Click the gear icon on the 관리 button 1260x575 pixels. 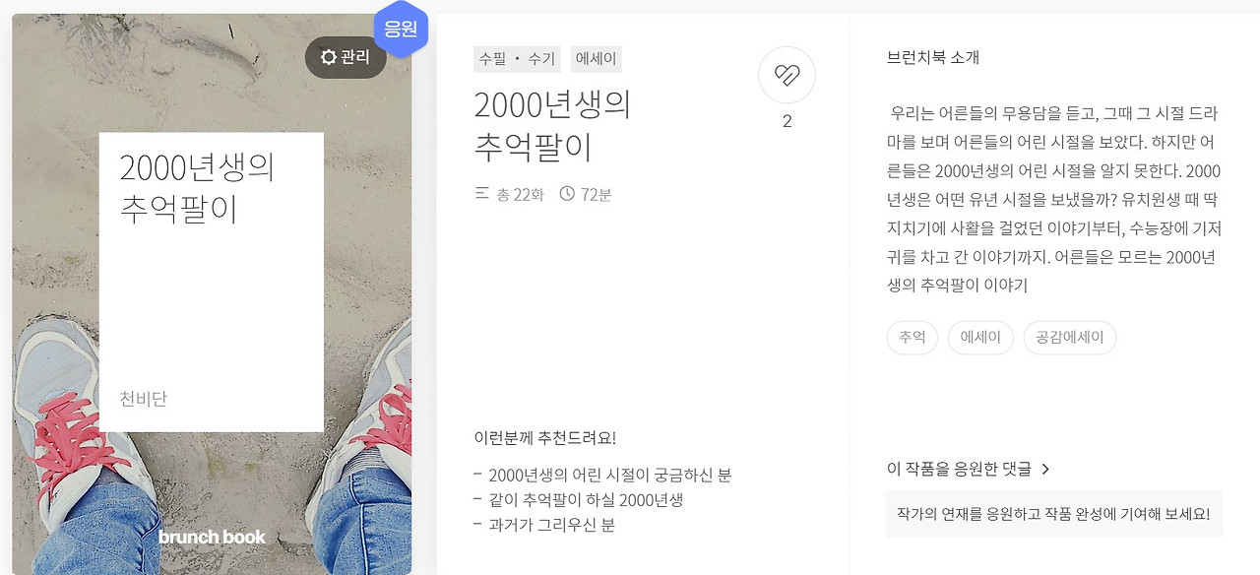click(x=329, y=57)
